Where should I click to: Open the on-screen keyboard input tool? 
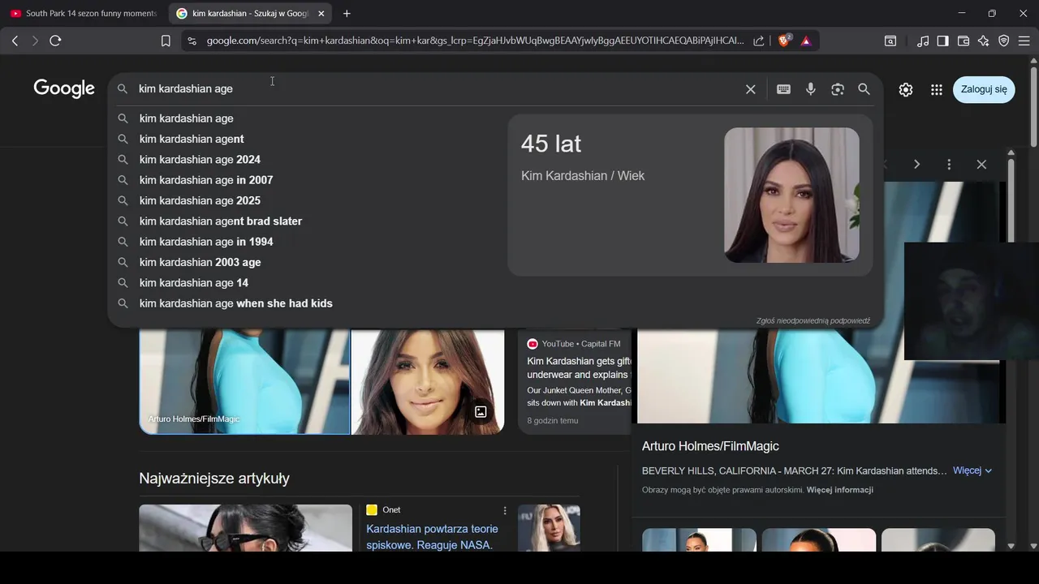[783, 89]
